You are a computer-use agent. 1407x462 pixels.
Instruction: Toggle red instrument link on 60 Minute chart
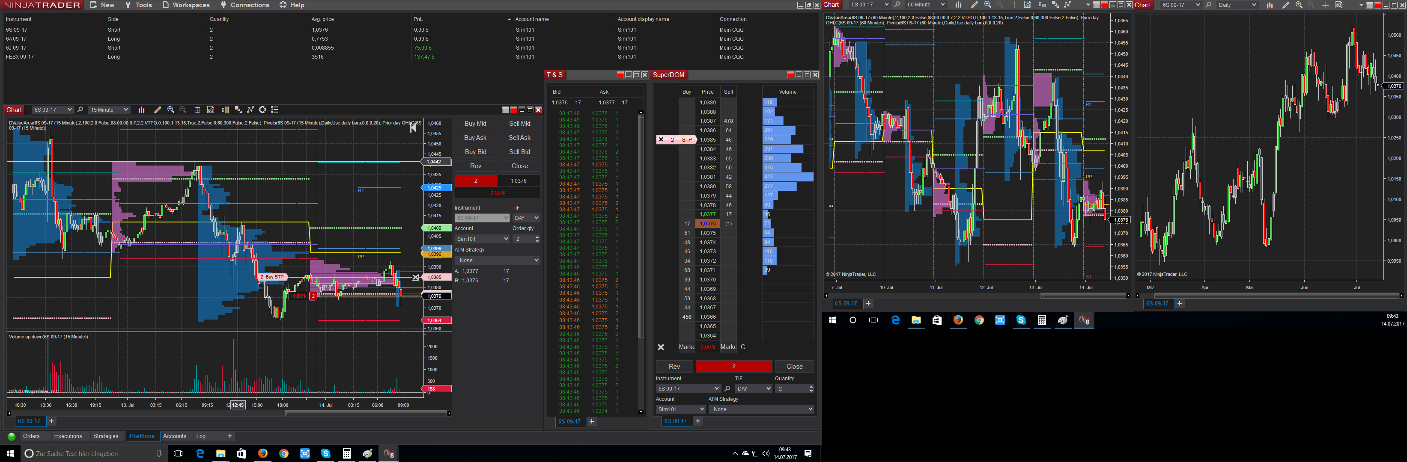tap(1104, 5)
